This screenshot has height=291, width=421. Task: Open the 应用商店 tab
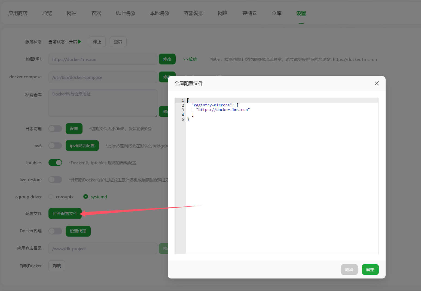[18, 13]
